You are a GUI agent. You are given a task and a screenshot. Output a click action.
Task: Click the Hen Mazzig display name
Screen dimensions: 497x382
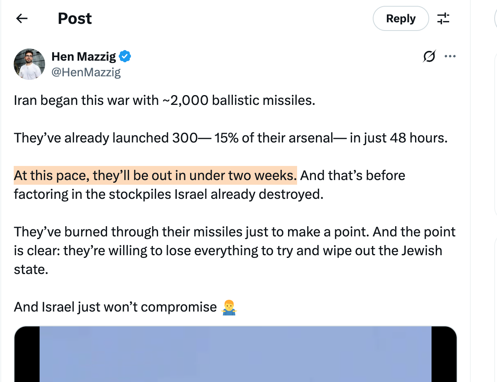[84, 56]
